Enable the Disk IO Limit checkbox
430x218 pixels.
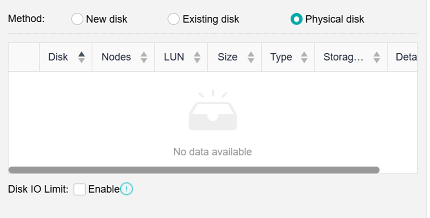(x=80, y=189)
